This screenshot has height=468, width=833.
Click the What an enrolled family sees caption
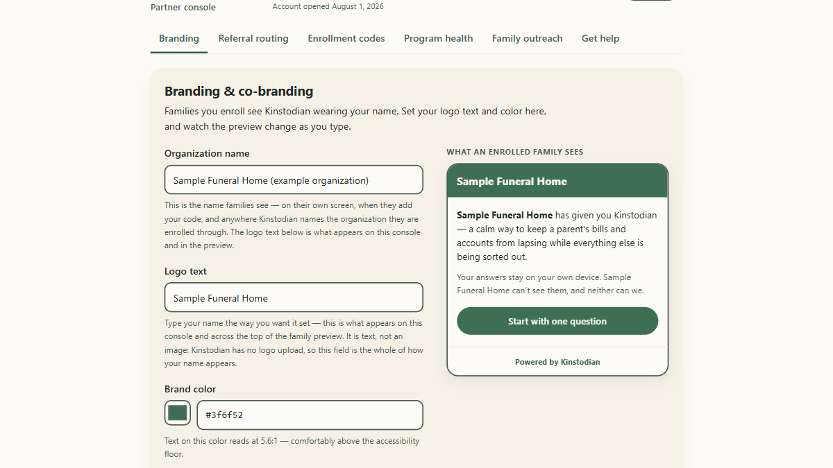pos(515,152)
